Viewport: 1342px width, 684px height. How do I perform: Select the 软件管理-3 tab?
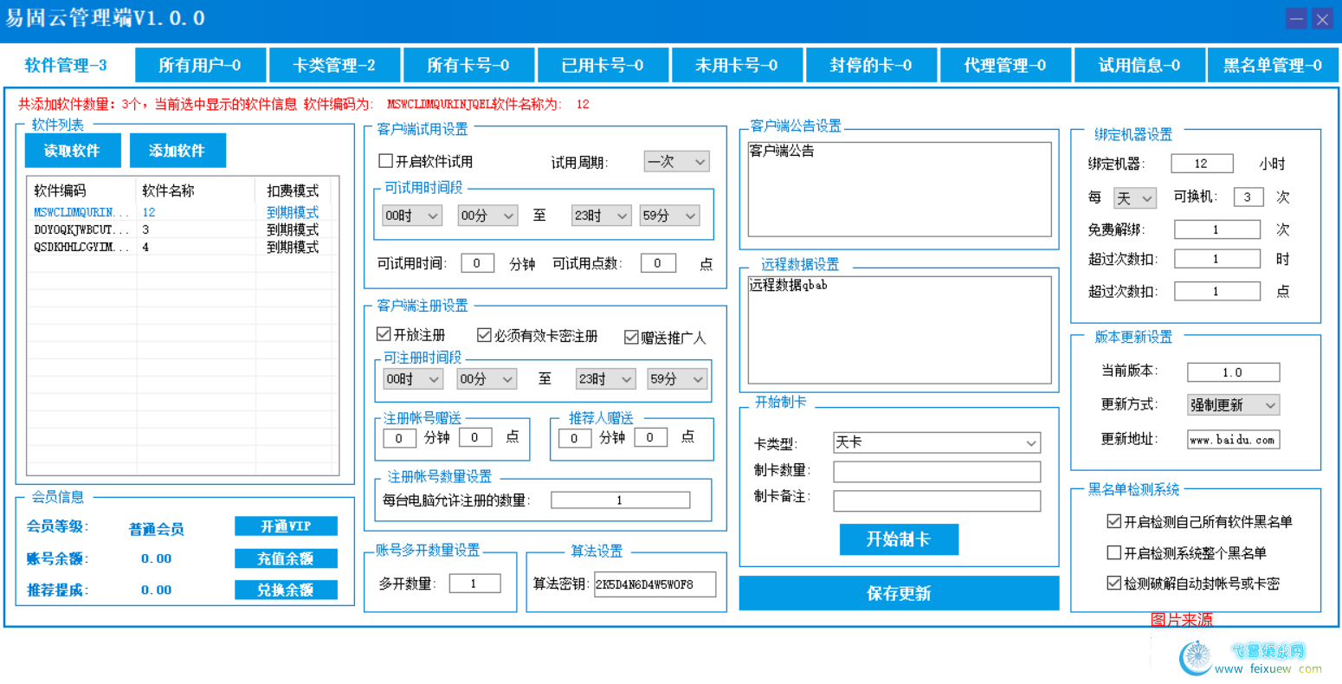coord(67,65)
